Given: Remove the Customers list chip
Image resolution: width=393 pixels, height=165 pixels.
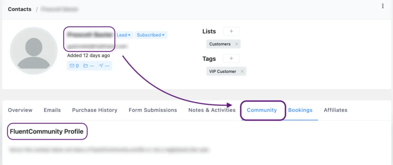Looking at the screenshot, I should click(236, 44).
